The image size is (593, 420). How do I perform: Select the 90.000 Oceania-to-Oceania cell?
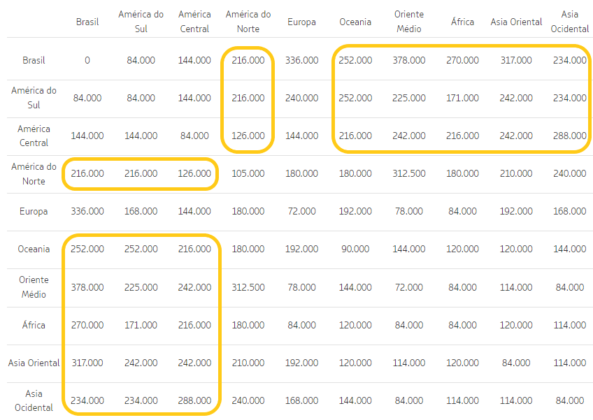tap(355, 248)
